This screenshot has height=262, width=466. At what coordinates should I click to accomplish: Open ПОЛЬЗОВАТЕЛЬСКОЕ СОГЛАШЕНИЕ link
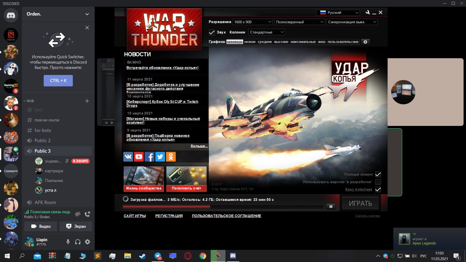226,216
